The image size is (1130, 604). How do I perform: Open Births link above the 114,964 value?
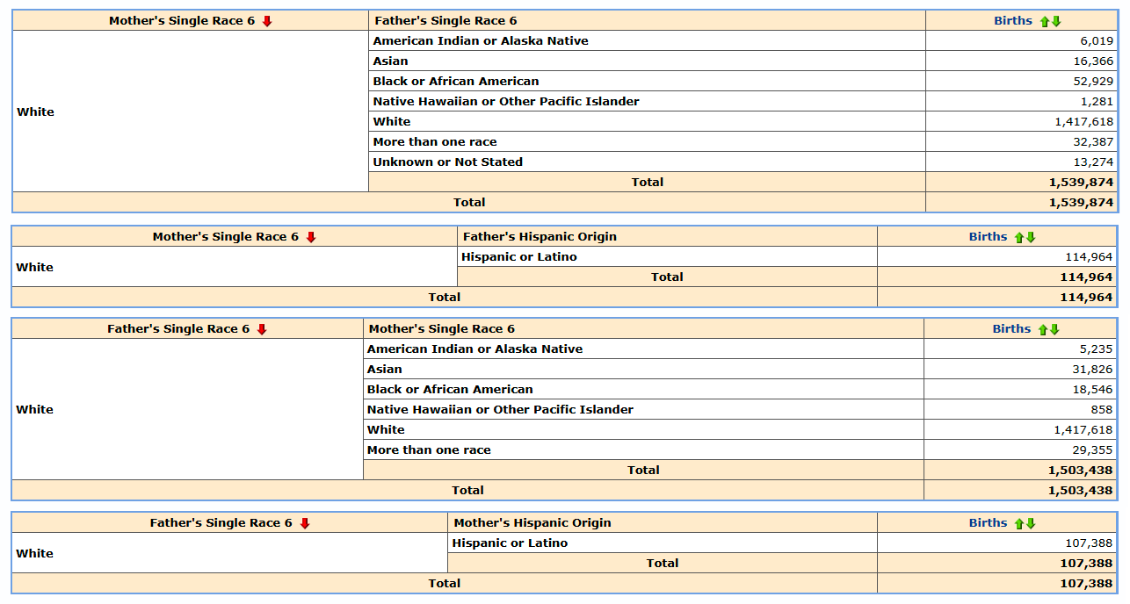pyautogui.click(x=988, y=236)
